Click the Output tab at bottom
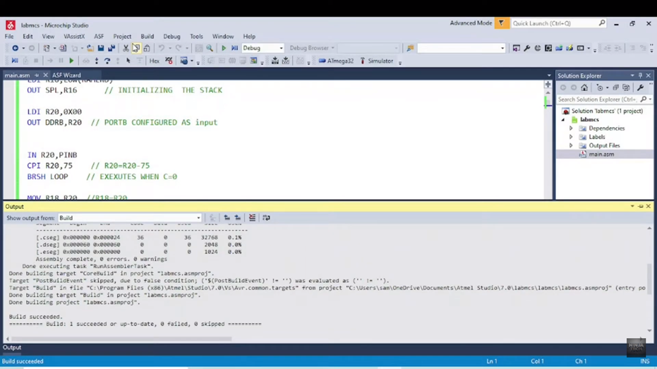Viewport: 657px width, 369px height. click(x=12, y=347)
